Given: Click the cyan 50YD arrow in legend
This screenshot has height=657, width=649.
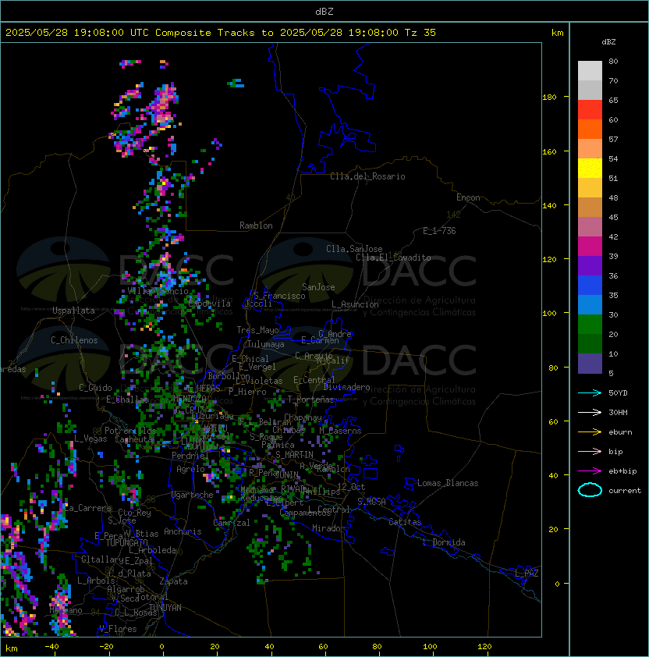Looking at the screenshot, I should (590, 393).
